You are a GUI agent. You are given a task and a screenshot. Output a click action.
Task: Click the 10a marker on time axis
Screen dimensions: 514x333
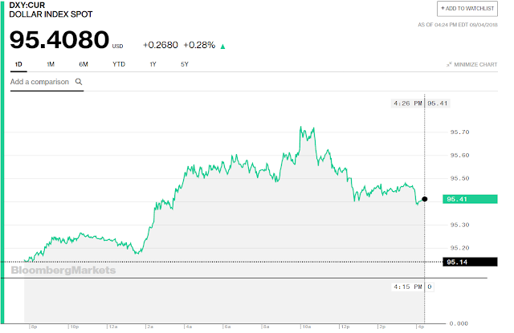click(306, 327)
